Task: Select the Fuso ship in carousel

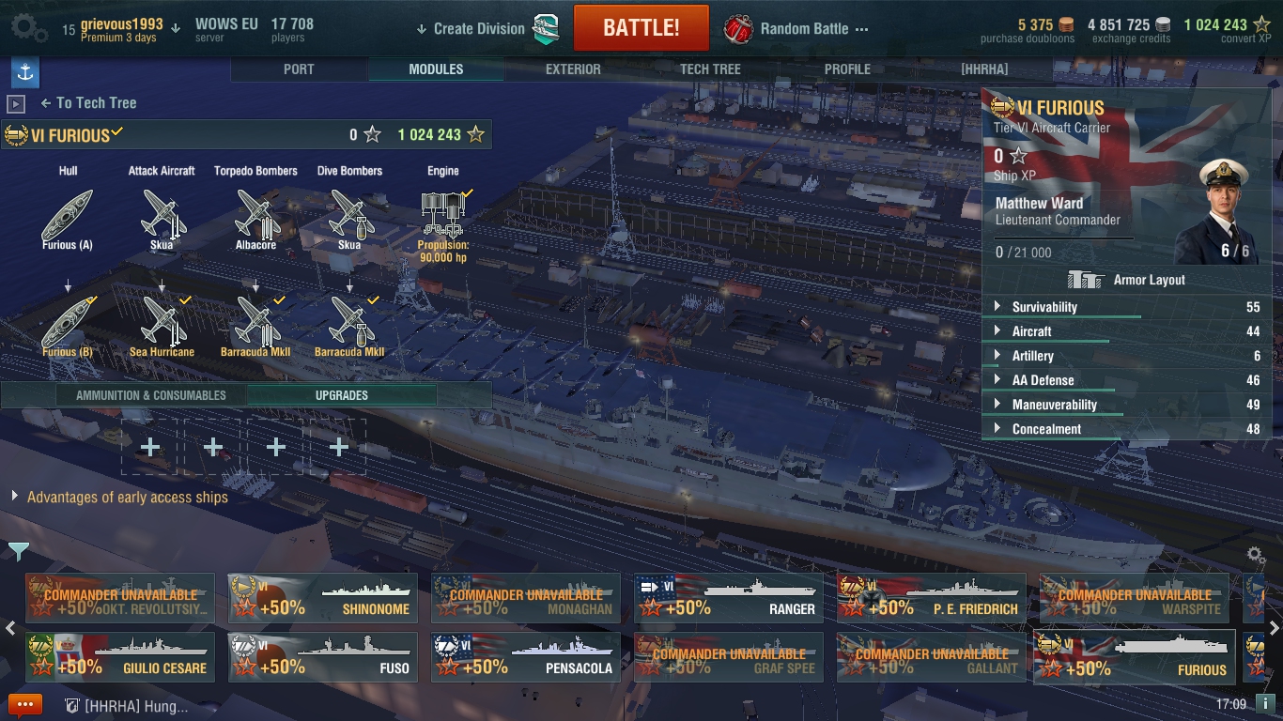Action: [x=323, y=655]
